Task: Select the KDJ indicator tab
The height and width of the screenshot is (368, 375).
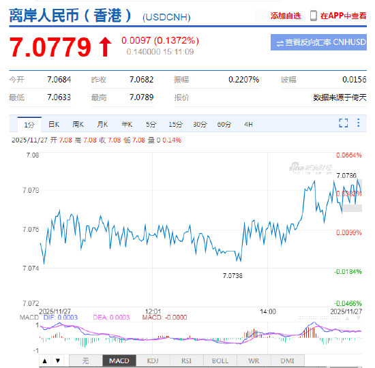Action: point(153,361)
